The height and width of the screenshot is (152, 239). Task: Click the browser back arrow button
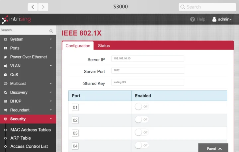coord(33,7)
